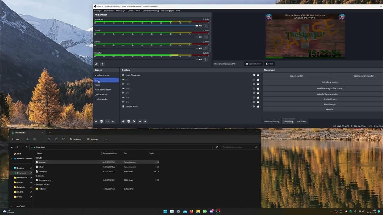Open address bar history dropdown
The width and height of the screenshot is (383, 215).
pos(212,147)
